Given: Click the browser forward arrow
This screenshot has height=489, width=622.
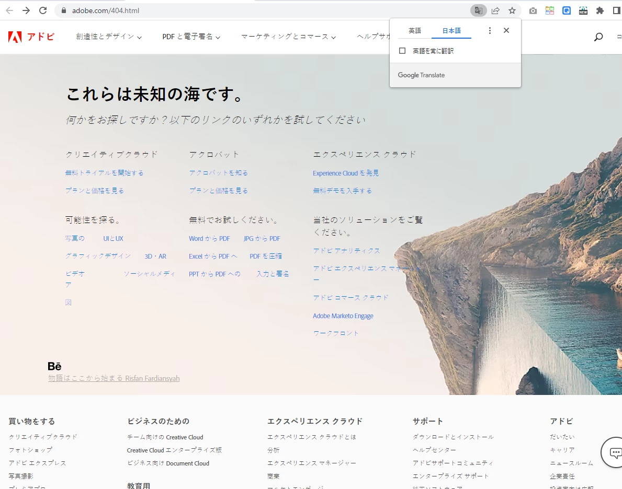Looking at the screenshot, I should (x=26, y=10).
